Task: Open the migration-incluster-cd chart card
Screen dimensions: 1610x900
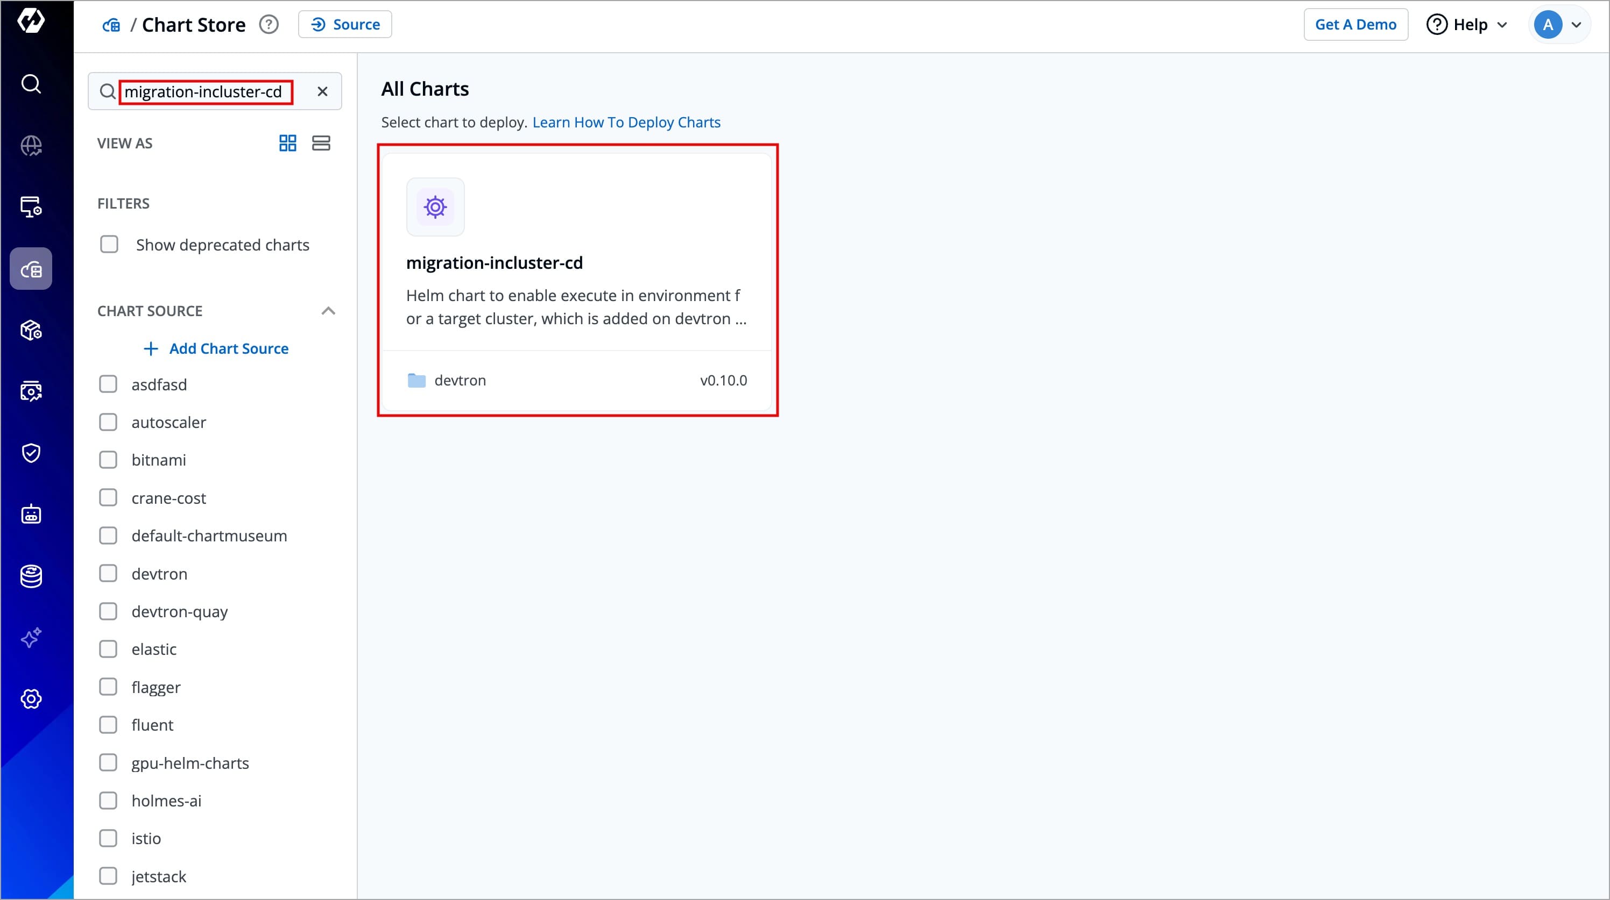Action: click(x=576, y=281)
